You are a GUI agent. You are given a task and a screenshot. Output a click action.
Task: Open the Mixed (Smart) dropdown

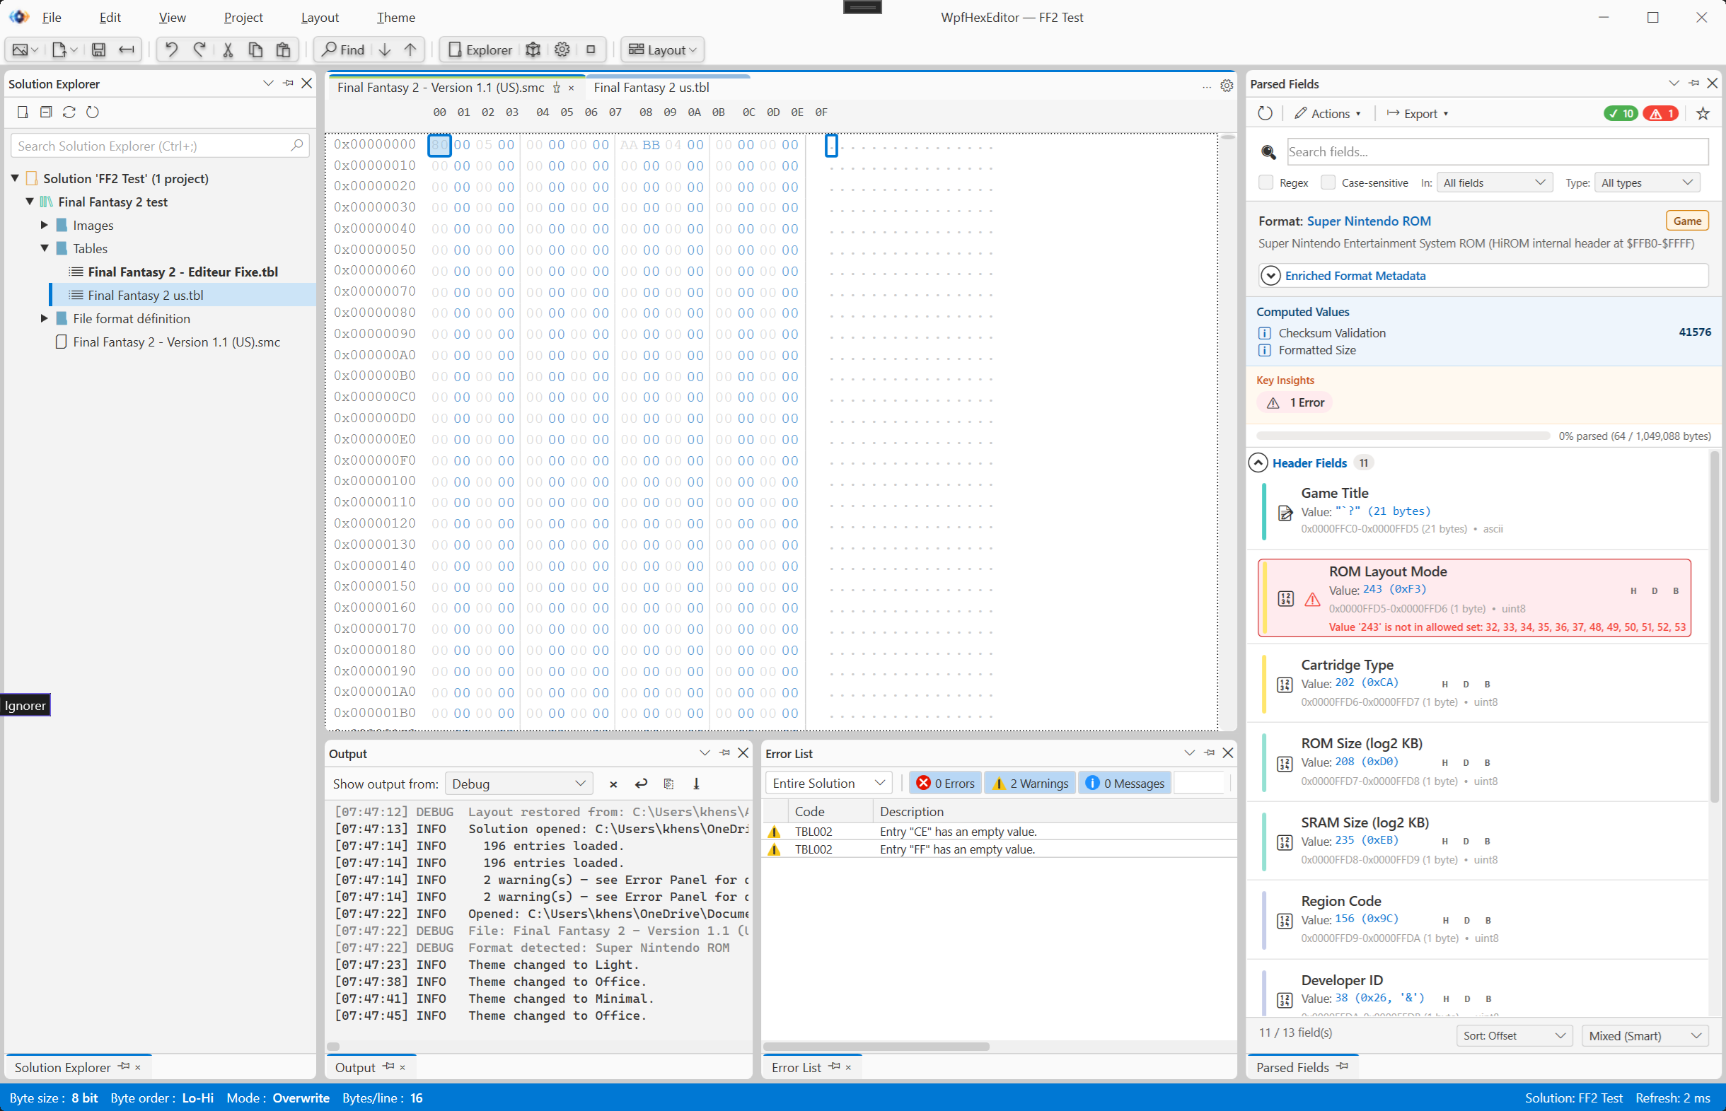(1645, 1036)
